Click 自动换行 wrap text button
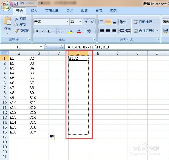The image size is (169, 160). point(143,22)
